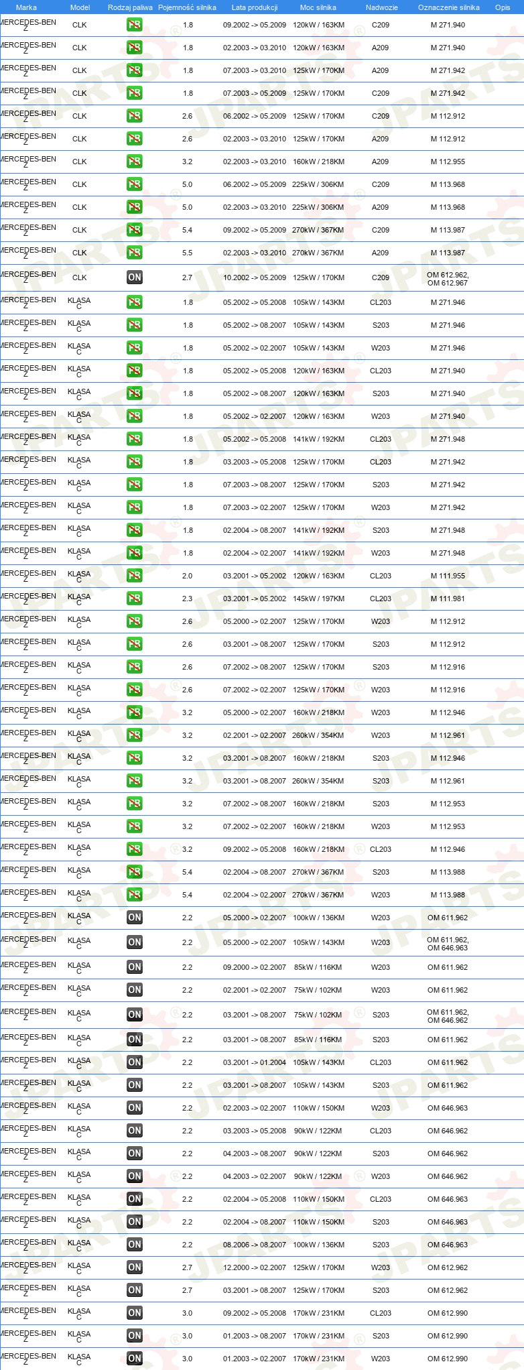The width and height of the screenshot is (524, 1370).
Task: Click the ON icon in the OM 611.962, OM 646.963 row
Action: [135, 942]
